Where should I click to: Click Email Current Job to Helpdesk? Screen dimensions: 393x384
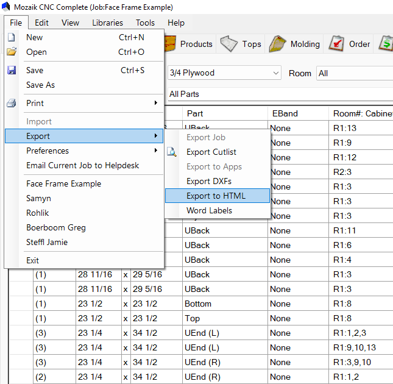82,165
